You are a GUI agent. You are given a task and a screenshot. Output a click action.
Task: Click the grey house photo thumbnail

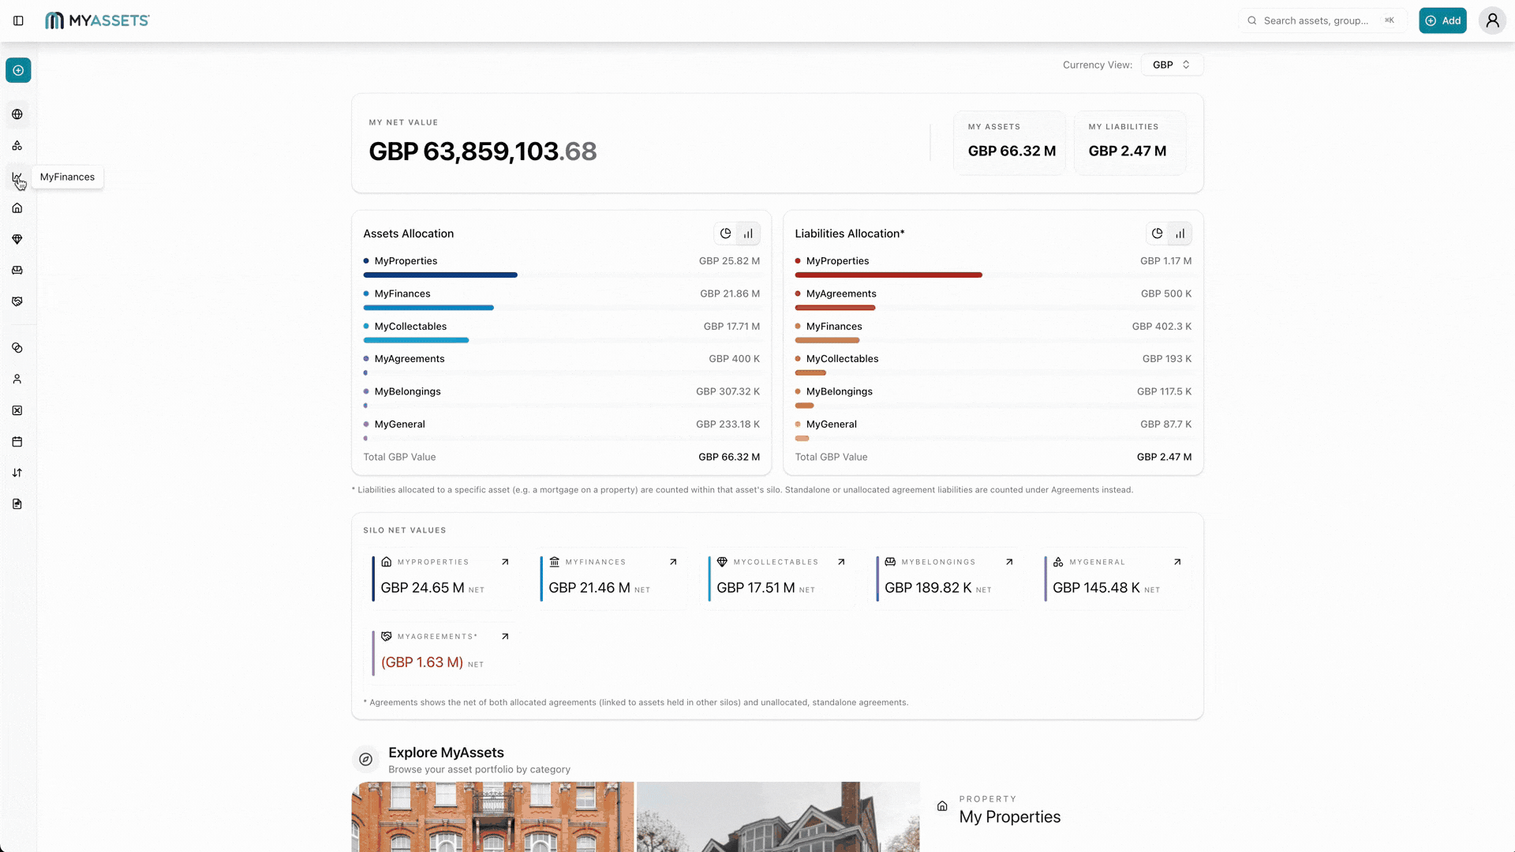click(778, 816)
